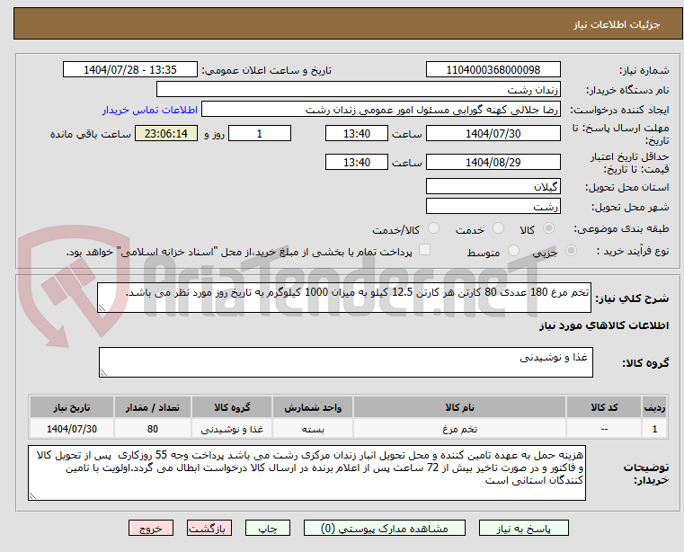
Task: Click the response deadline date 1404/07/30 field
Action: coord(493,134)
